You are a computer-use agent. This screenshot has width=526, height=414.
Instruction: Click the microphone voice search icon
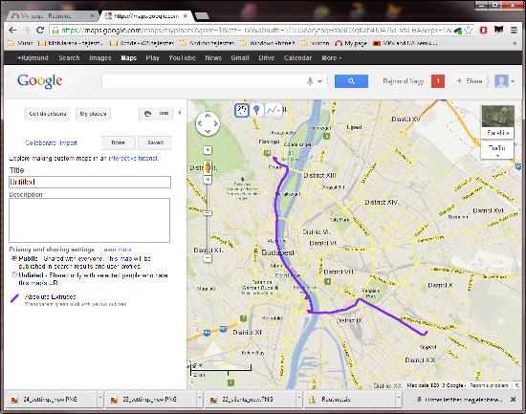(x=310, y=81)
